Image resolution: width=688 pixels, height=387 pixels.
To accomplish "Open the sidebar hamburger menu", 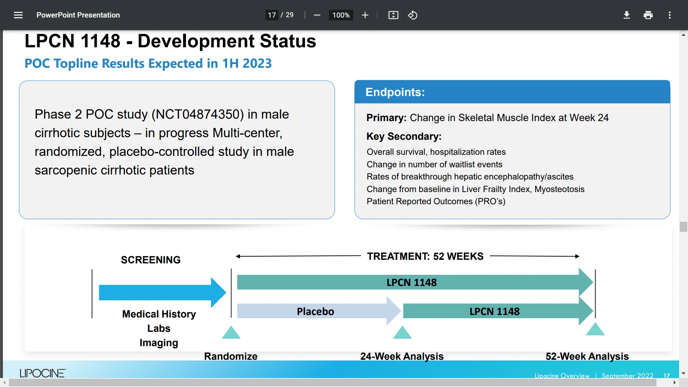I will (18, 15).
